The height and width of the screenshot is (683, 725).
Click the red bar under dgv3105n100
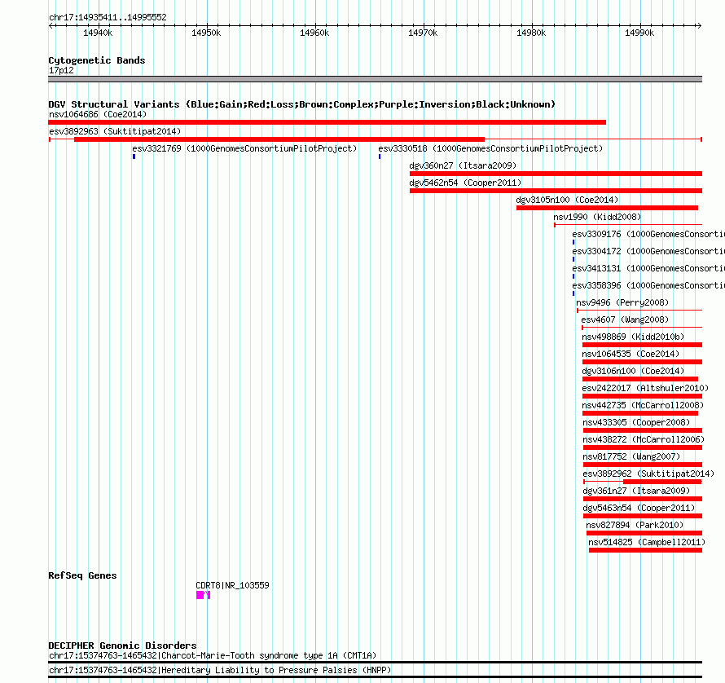coord(607,208)
